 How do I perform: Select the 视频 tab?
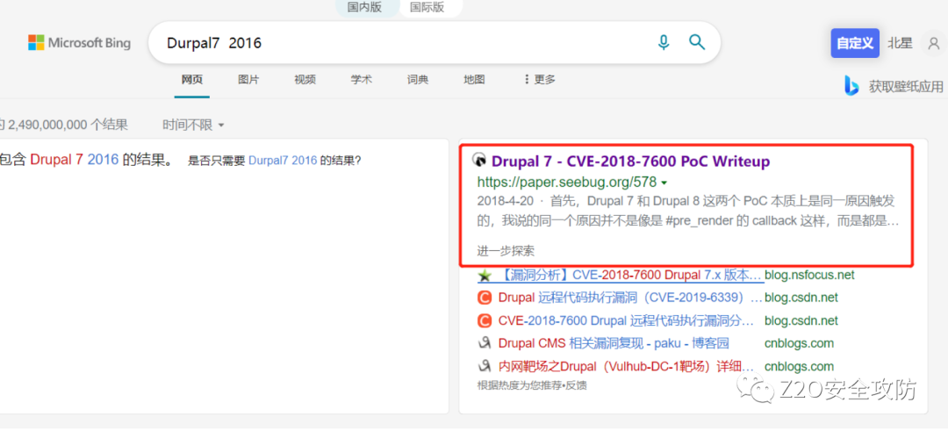305,79
